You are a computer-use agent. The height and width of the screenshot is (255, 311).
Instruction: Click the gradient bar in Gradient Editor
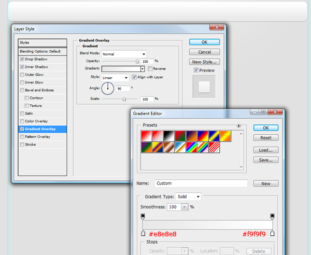207,225
